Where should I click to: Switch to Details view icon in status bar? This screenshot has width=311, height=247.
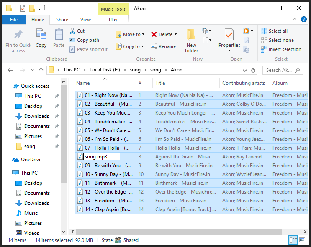pos(293,240)
